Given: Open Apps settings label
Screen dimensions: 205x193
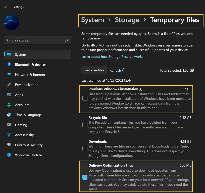Looking at the screenshot, I should (x=19, y=95).
